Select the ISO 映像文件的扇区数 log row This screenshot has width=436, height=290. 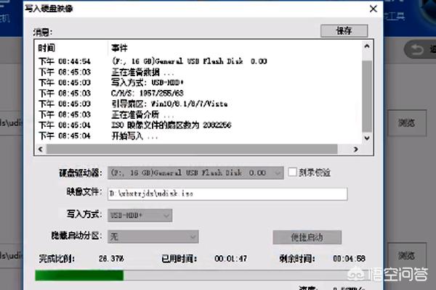199,125
